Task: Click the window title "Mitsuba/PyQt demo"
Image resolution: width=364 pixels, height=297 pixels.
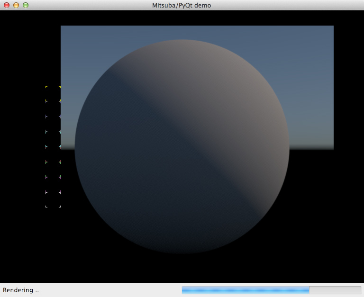Action: (182, 5)
